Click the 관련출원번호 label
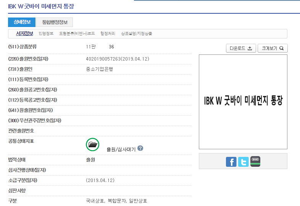300x206 pixels. pyautogui.click(x=21, y=131)
